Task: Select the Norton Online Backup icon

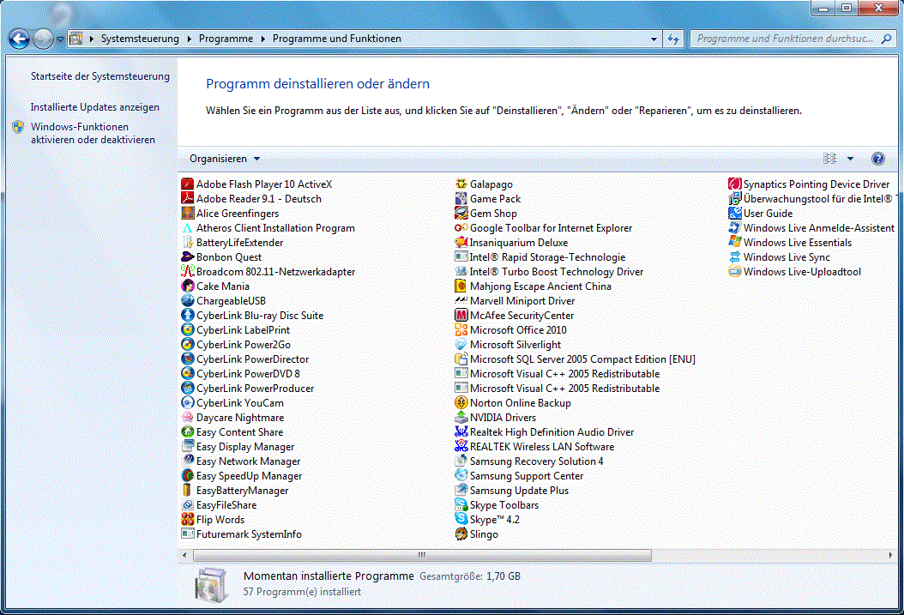Action: pos(461,403)
